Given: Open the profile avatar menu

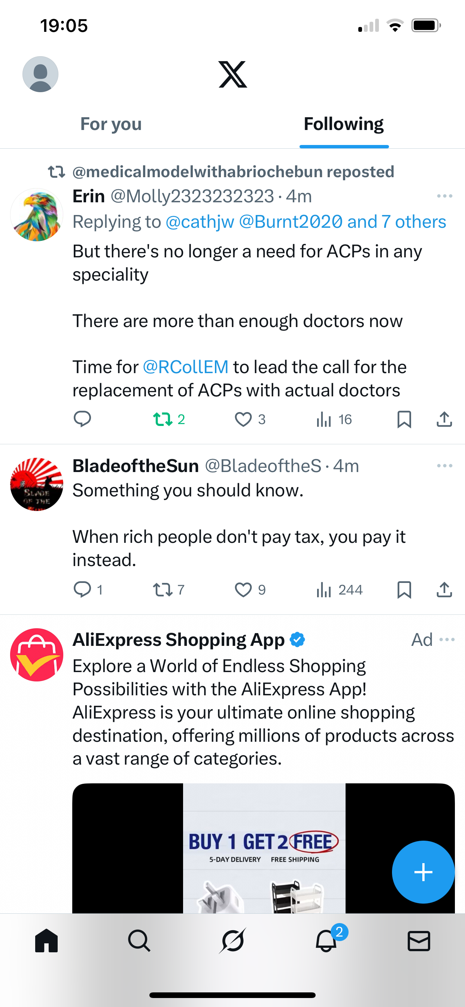Looking at the screenshot, I should click(40, 74).
